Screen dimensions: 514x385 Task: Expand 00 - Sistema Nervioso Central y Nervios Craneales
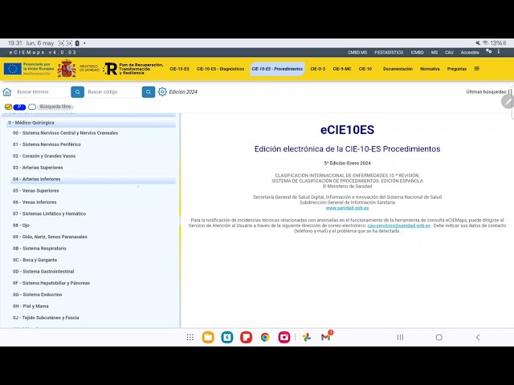65,133
